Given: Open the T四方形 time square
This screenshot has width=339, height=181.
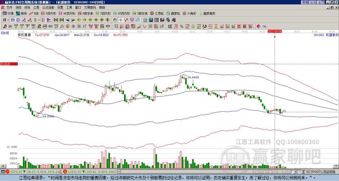Looking at the screenshot, I should pyautogui.click(x=103, y=13).
